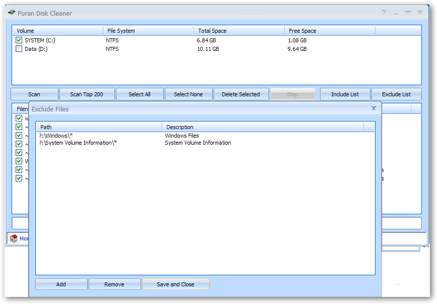
Task: Open the help question mark button
Action: tap(384, 13)
